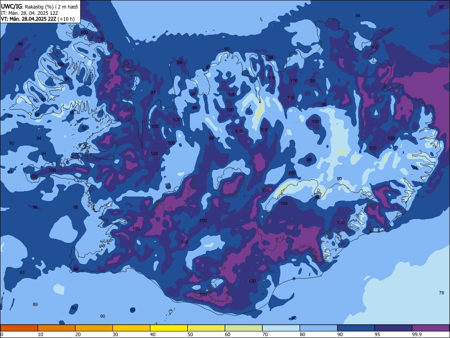The image size is (450, 338).
Task: Click the '40' legend tick label
Action: point(153,334)
